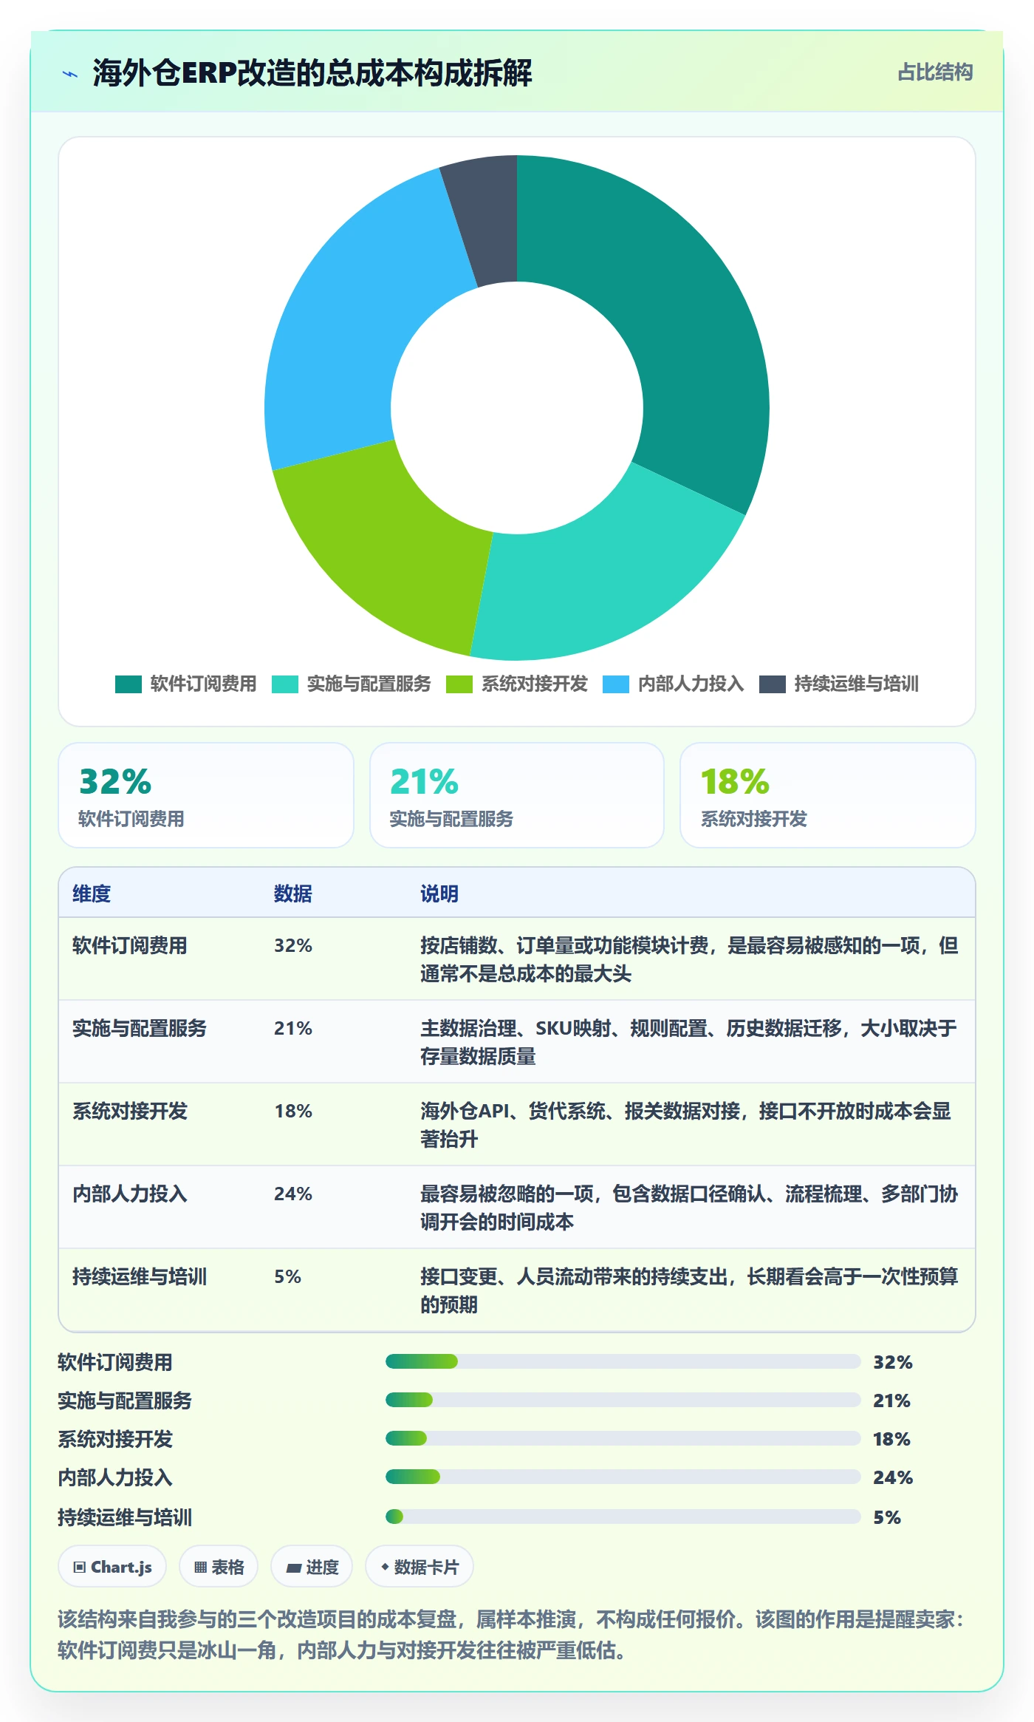Toggle 软件订阅费用 legend color box
1034x1722 pixels.
point(128,684)
